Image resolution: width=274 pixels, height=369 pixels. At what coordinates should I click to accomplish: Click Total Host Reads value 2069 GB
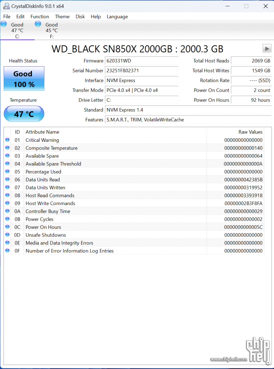pos(251,61)
